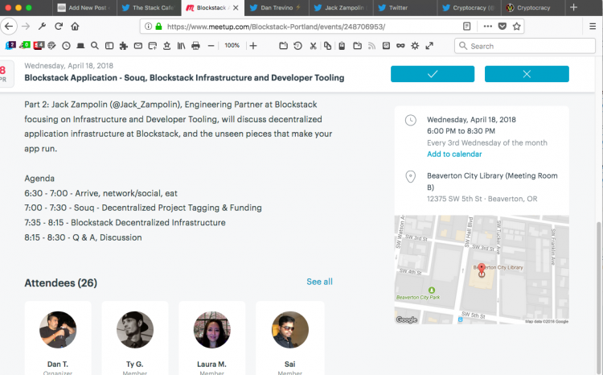Switch to the Twitter tab
603x375 pixels.
(x=405, y=8)
